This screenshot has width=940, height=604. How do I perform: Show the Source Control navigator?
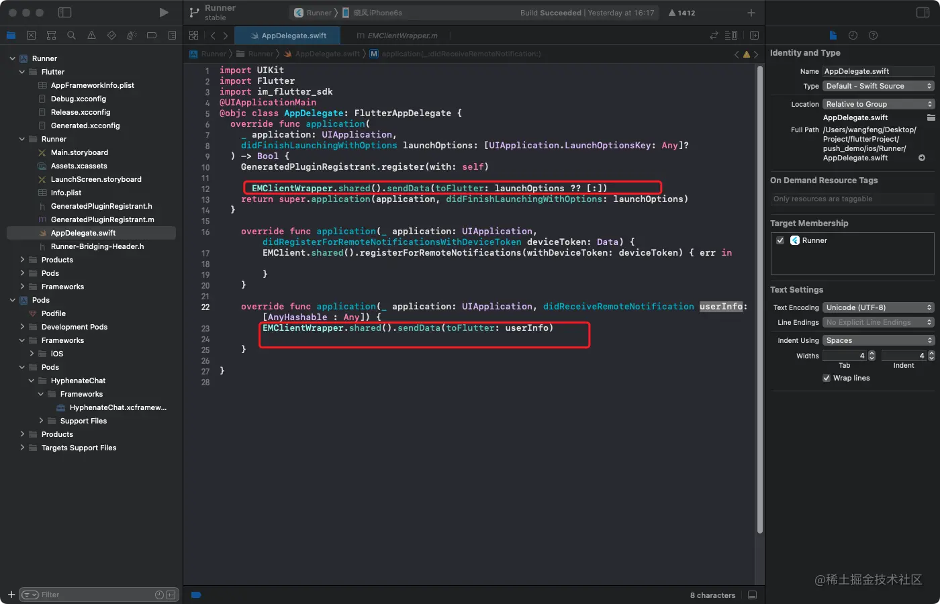[x=31, y=36]
